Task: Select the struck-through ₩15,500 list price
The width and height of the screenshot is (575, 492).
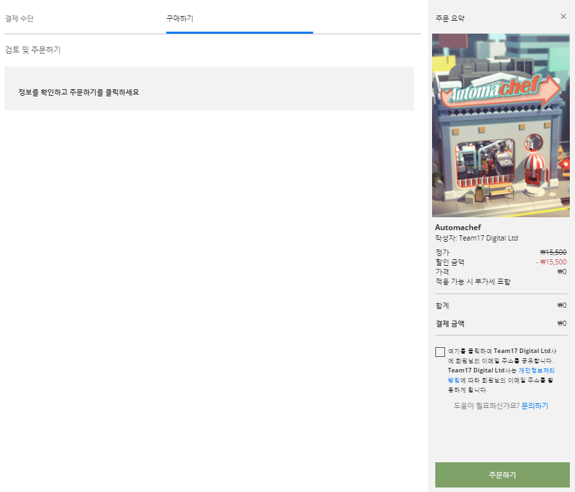Action: [553, 252]
